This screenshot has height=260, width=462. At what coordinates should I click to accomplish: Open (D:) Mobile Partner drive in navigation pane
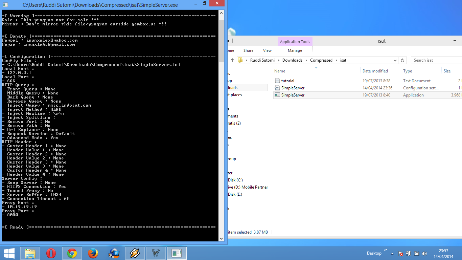click(x=248, y=187)
